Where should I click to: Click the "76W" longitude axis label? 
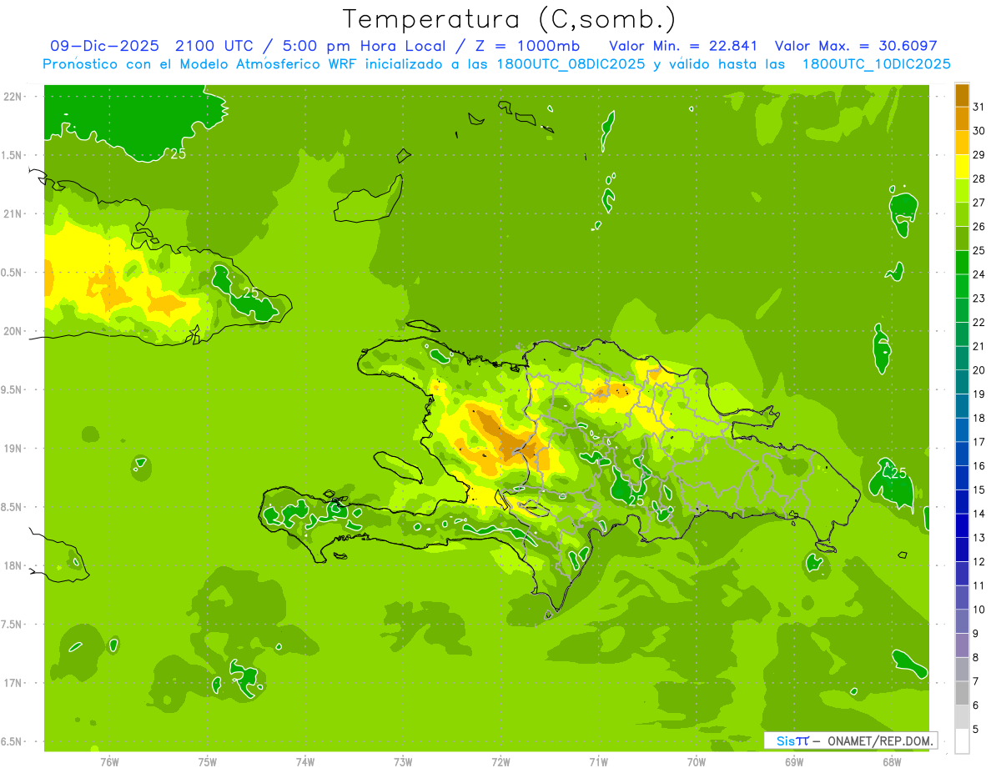point(109,761)
